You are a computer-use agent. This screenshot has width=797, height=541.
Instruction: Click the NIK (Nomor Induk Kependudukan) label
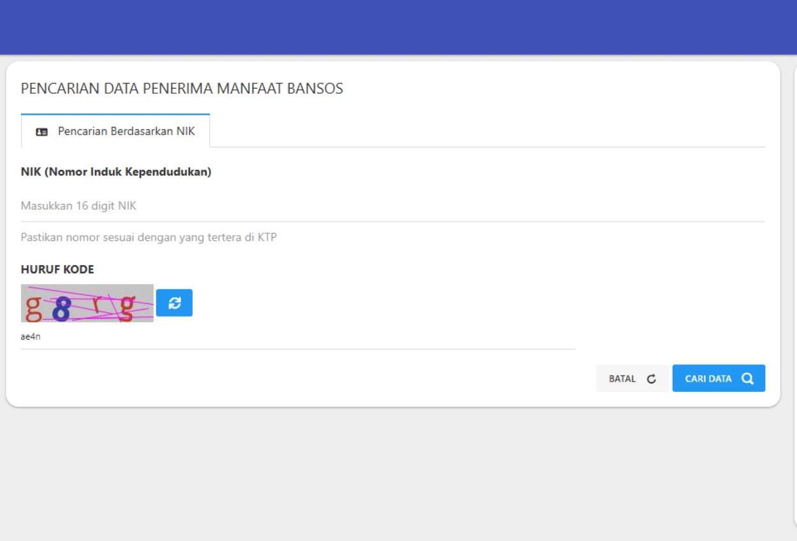coord(116,172)
